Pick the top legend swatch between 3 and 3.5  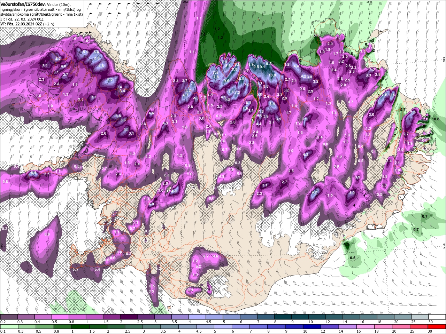pos(163,317)
